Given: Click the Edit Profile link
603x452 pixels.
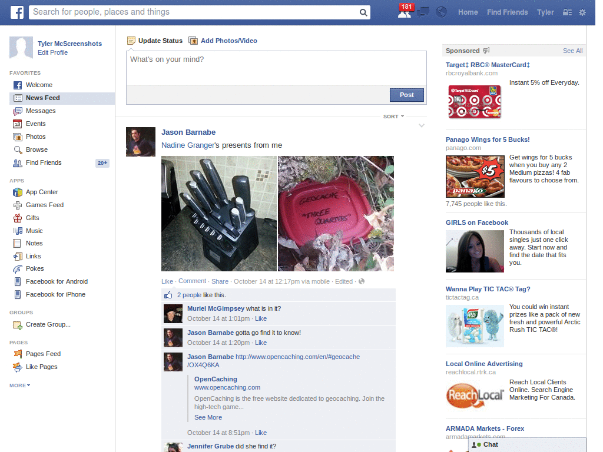Looking at the screenshot, I should (x=52, y=52).
